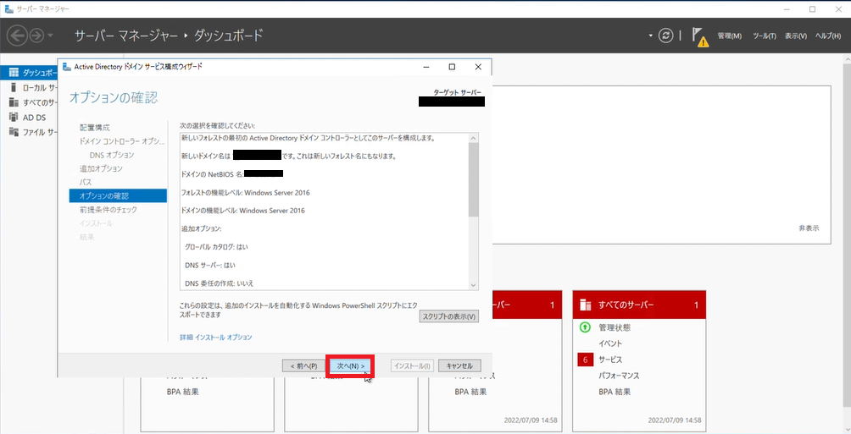Click フォレストの機能レベル line
This screenshot has height=434, width=851.
point(246,192)
